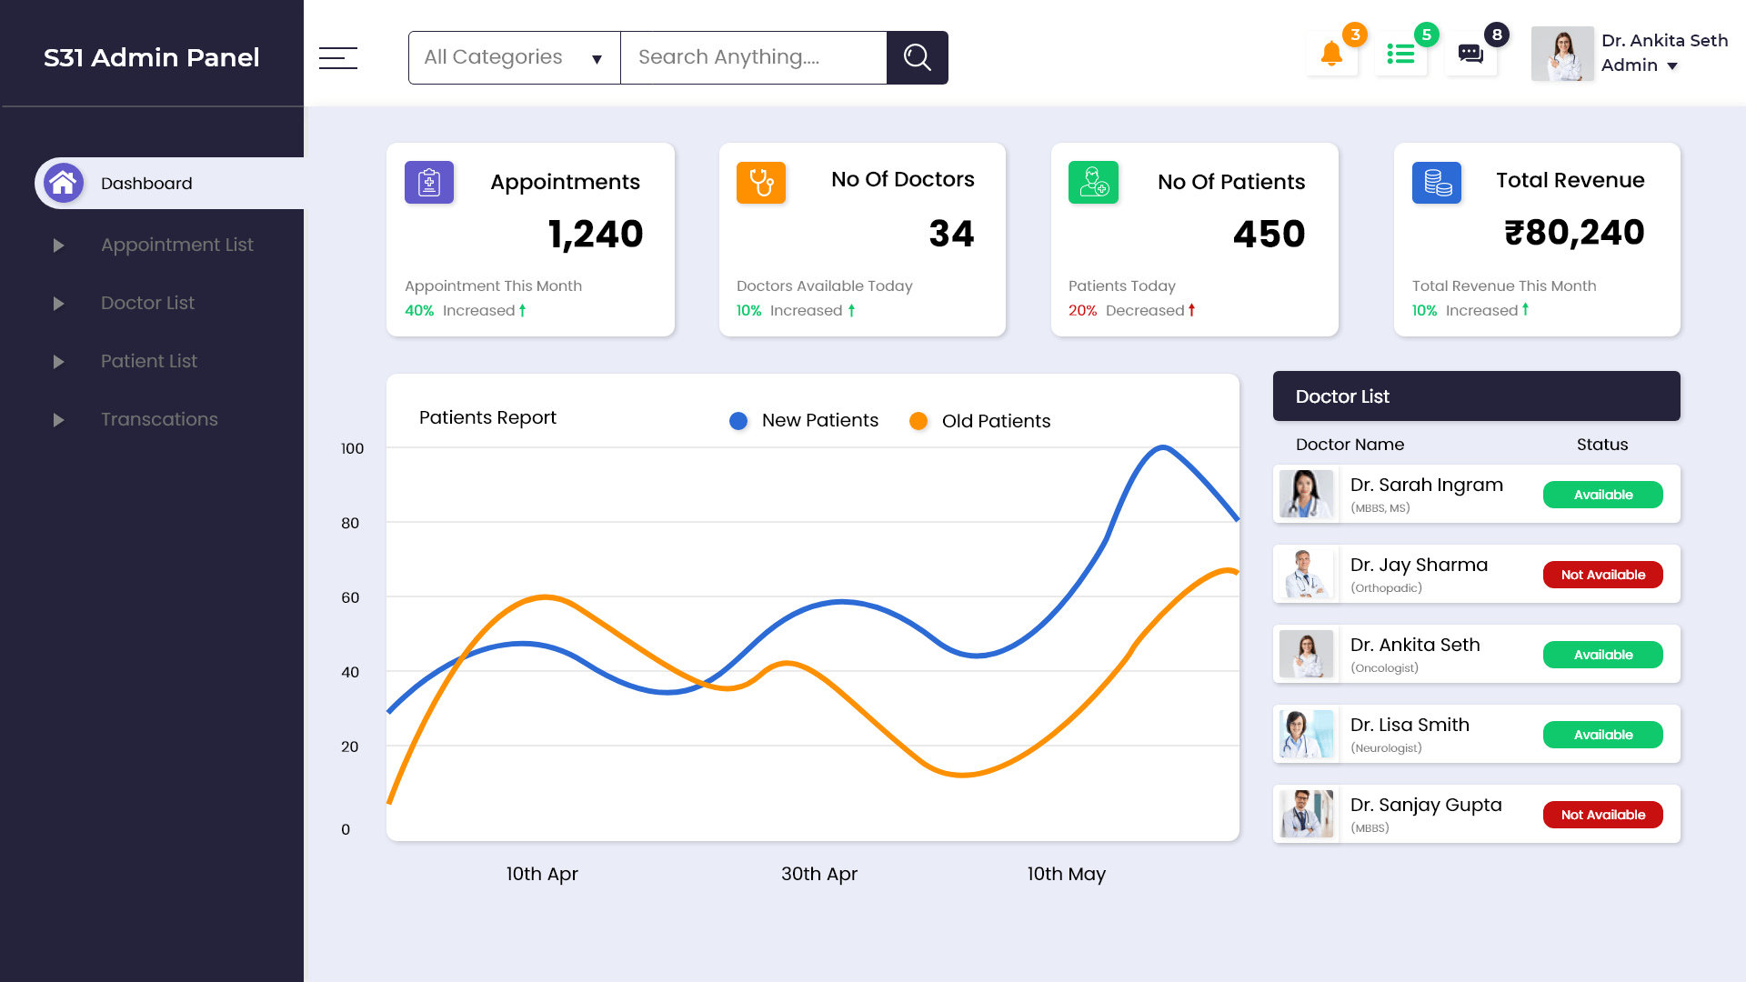The image size is (1746, 982).
Task: Click 10th May axis label
Action: 1067,874
